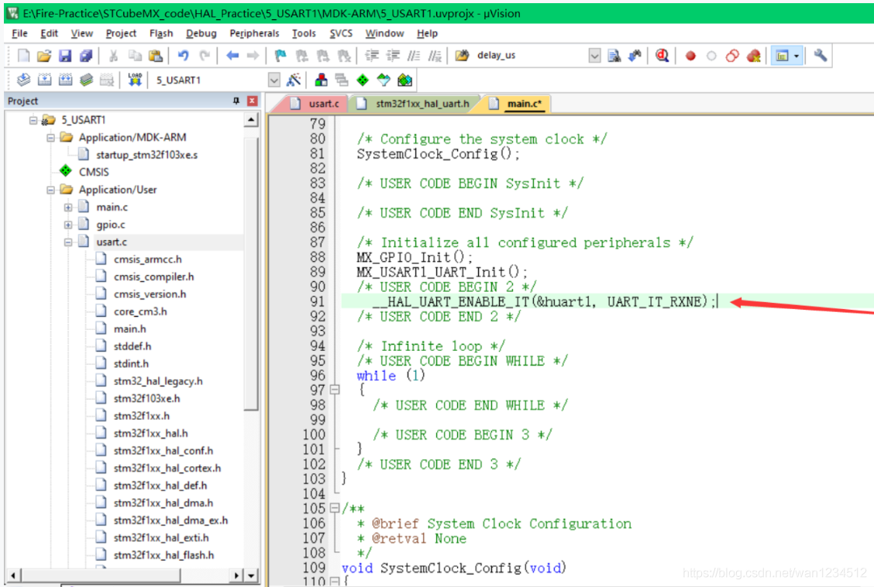This screenshot has width=874, height=587.
Task: Open Options for Target magic wand icon
Action: [x=294, y=80]
